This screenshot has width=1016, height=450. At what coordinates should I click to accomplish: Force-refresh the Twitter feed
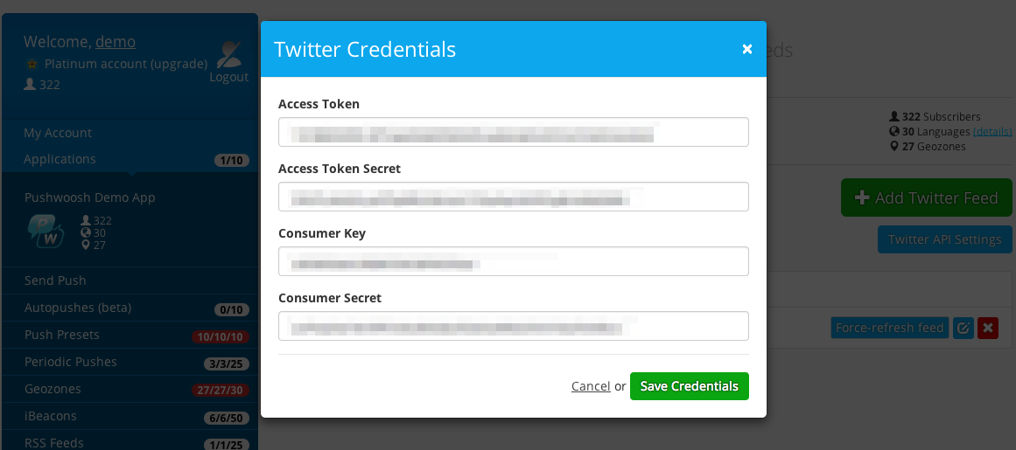tap(890, 328)
